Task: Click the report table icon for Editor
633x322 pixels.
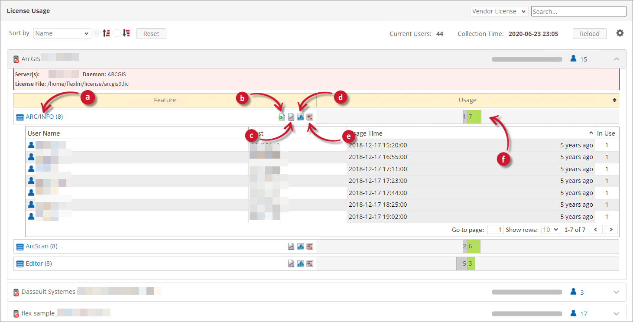Action: 310,263
